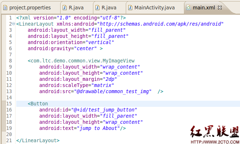Click the com.ltc.demo.common.view.MyImageView tag

pyautogui.click(x=81, y=61)
